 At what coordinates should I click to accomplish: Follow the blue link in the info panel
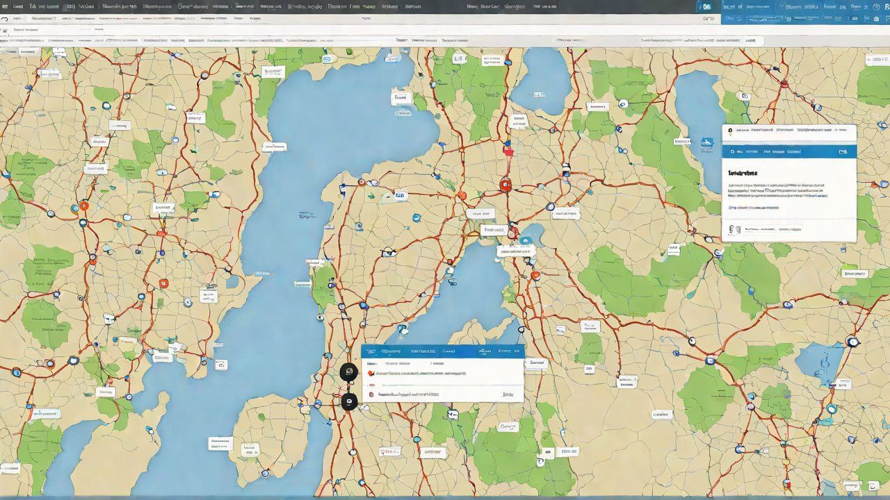point(753,207)
